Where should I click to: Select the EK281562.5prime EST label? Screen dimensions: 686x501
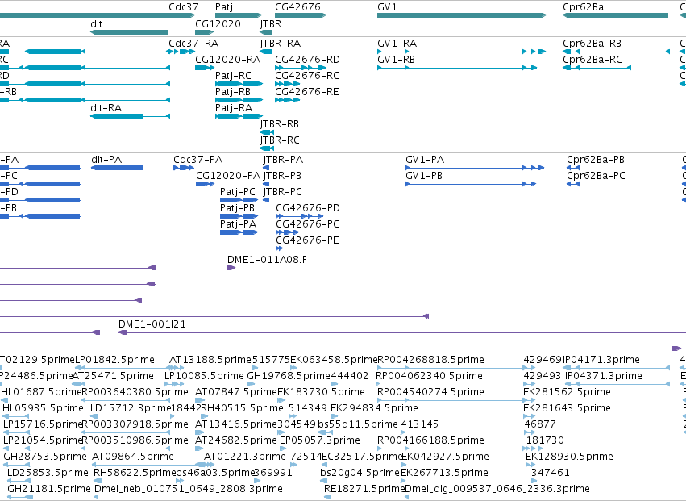click(x=567, y=392)
